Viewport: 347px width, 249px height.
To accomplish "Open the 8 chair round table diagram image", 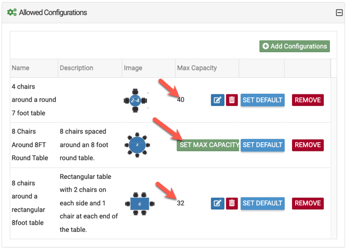I will (137, 145).
